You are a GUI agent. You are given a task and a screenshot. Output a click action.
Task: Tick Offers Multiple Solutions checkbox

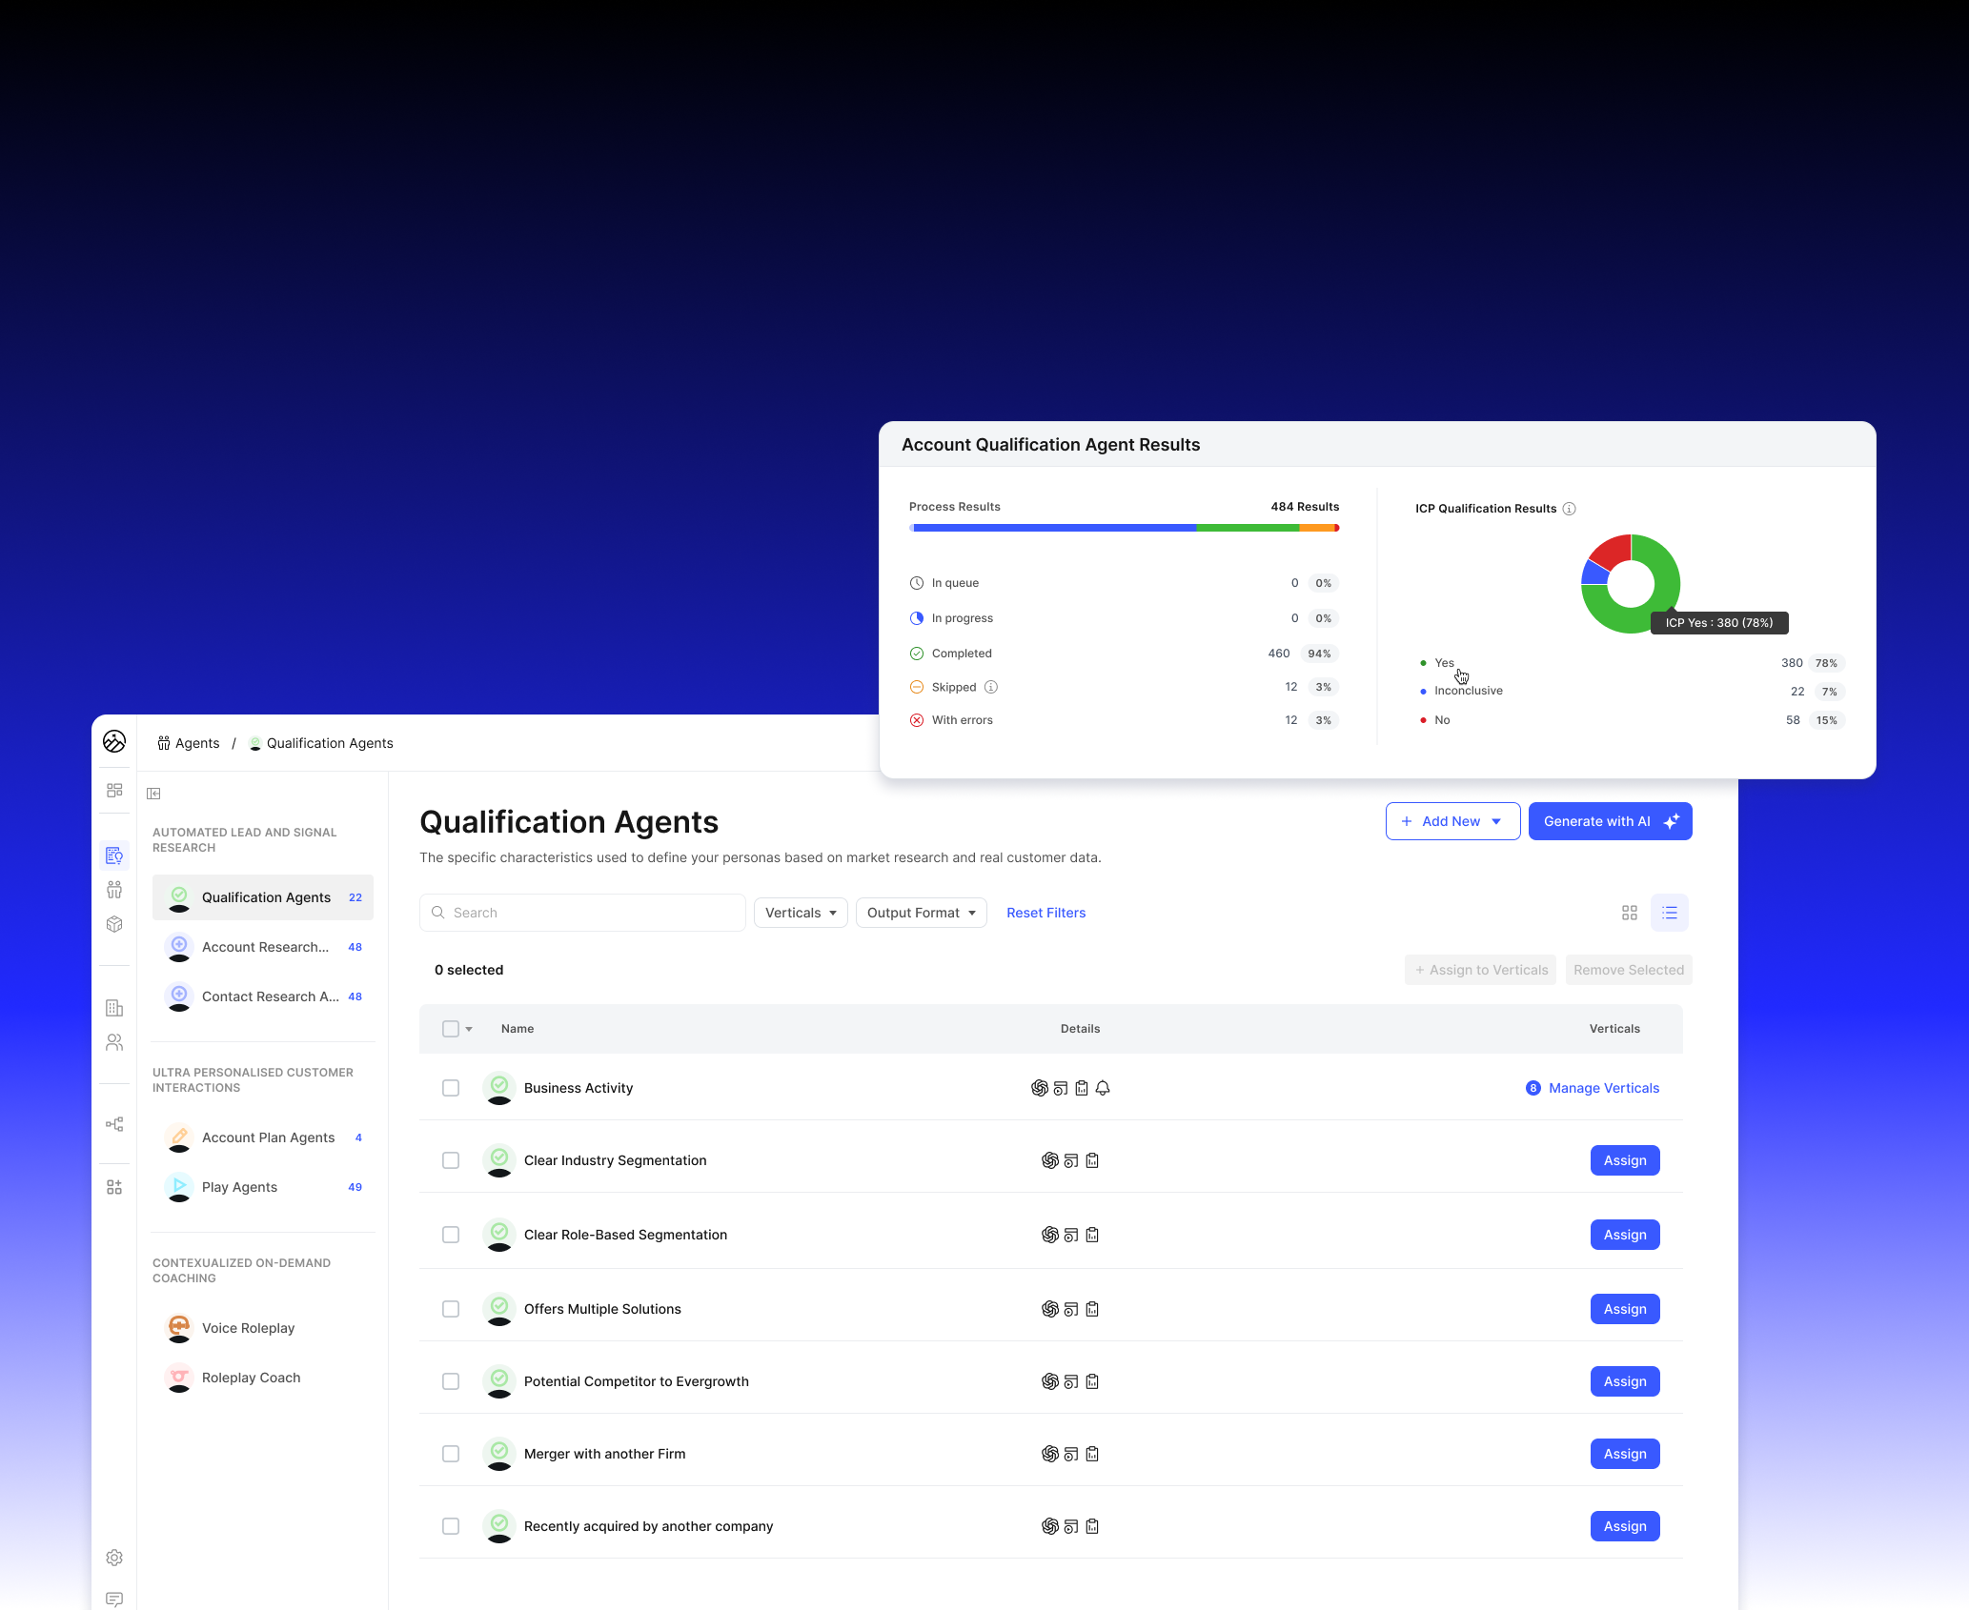click(x=451, y=1309)
